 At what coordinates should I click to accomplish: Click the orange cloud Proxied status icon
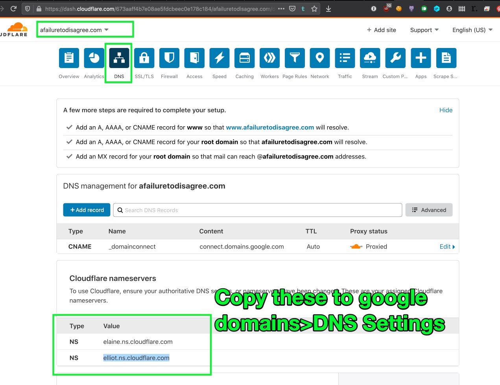coord(356,247)
